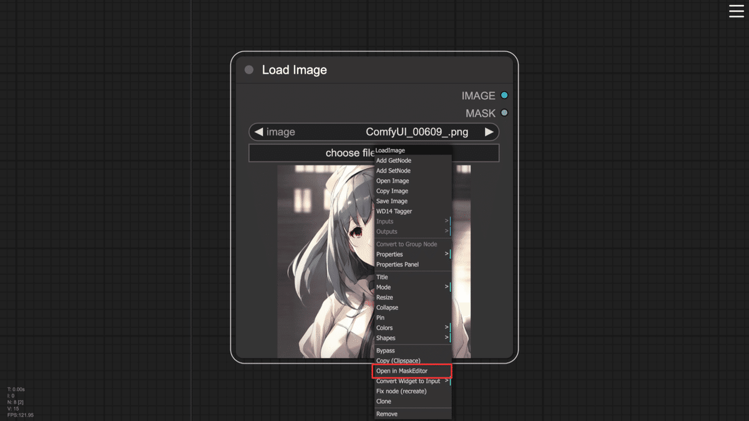Bypass the node via Bypass entry

coord(413,351)
